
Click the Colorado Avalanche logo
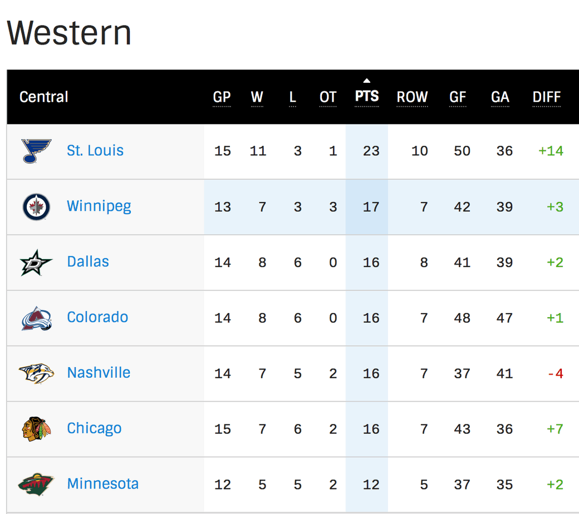pyautogui.click(x=36, y=318)
